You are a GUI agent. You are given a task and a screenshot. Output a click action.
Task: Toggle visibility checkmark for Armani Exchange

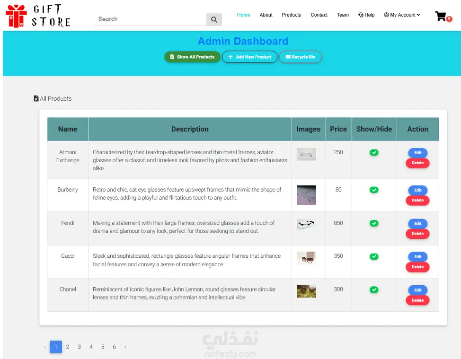pos(374,152)
